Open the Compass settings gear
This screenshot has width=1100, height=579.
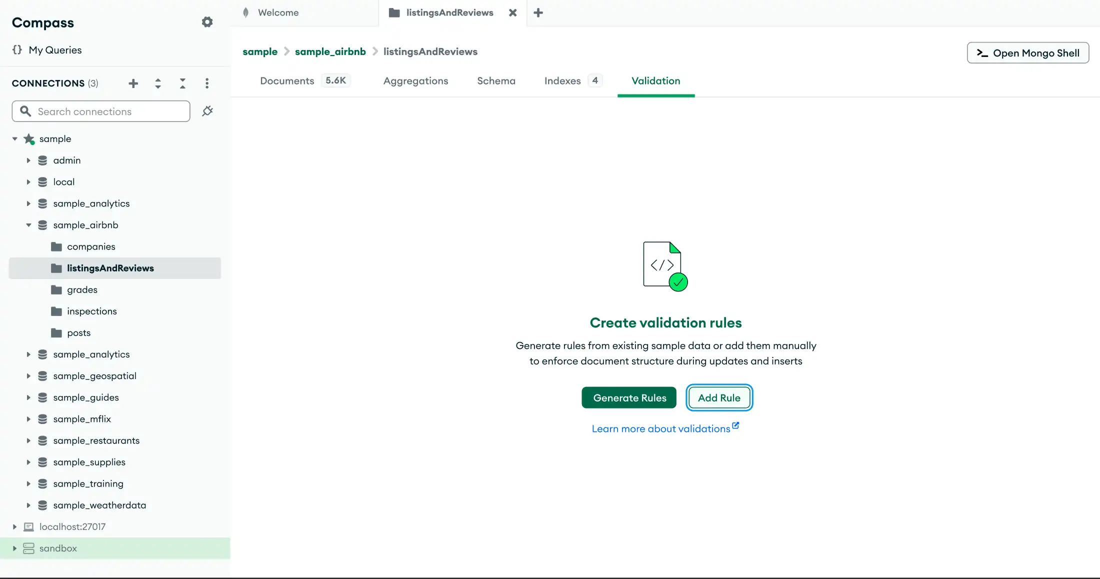click(x=207, y=21)
